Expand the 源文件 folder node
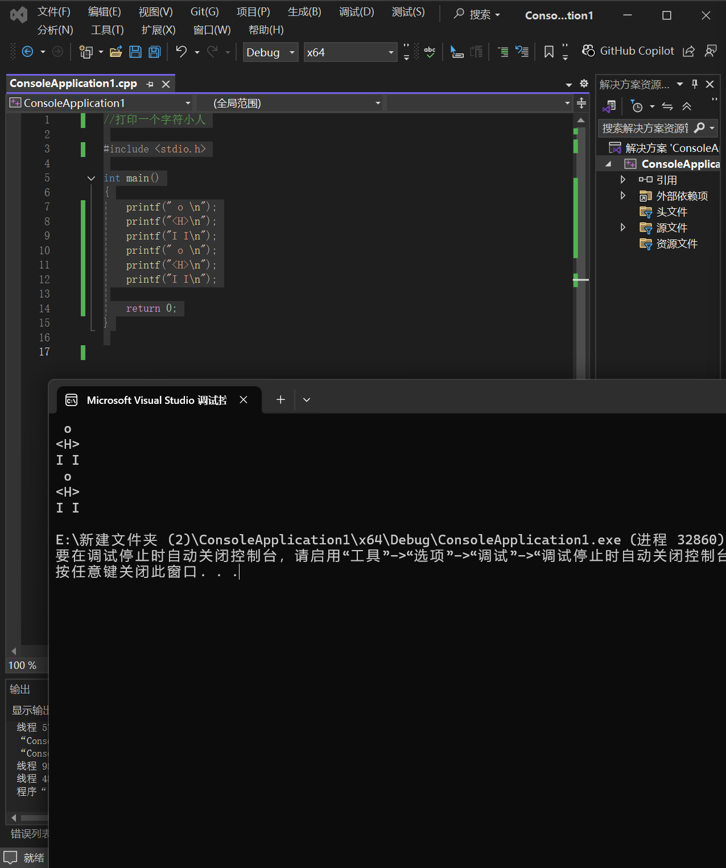The image size is (726, 868). [623, 228]
